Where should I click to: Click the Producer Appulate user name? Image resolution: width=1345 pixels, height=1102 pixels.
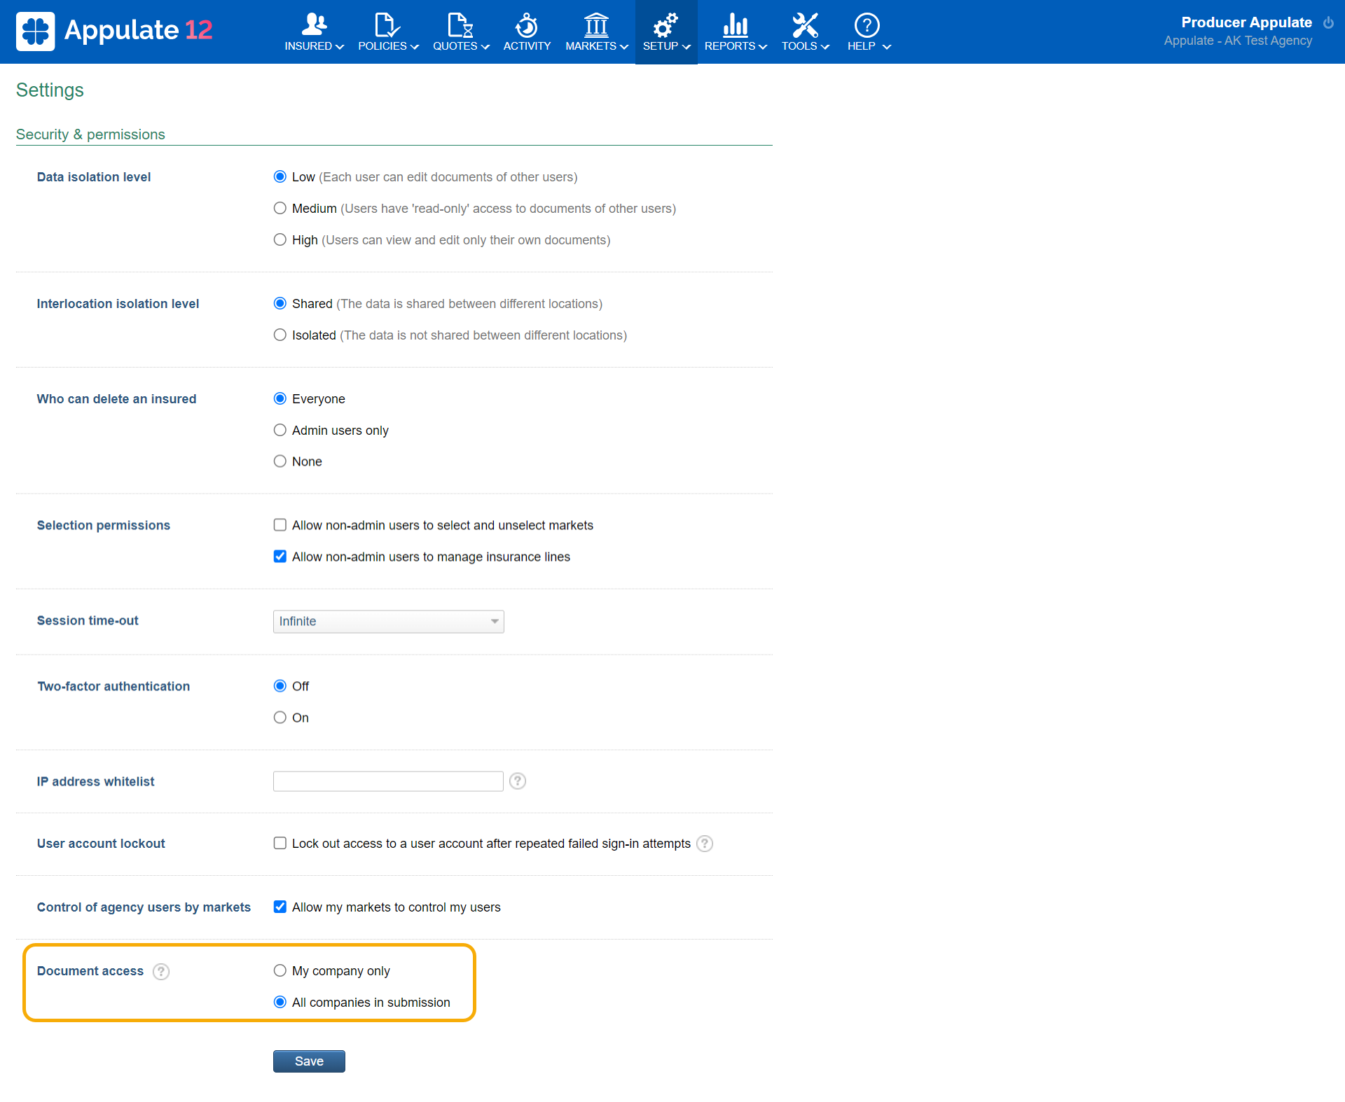coord(1246,22)
